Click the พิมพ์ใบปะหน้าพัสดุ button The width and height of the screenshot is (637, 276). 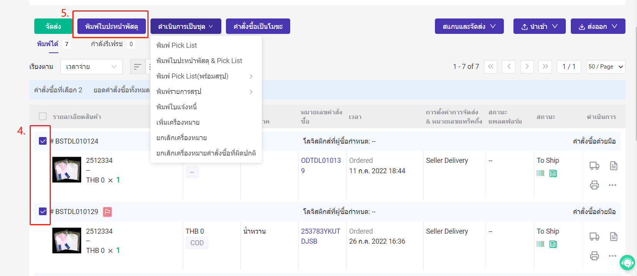(x=112, y=27)
